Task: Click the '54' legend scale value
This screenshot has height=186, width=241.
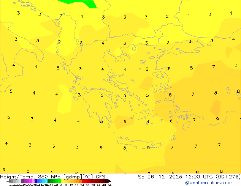Action: 109,185
